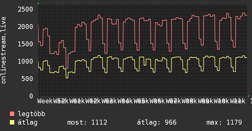Select the átlag legend label
Image resolution: width=252 pixels, height=131 pixels.
(28, 122)
